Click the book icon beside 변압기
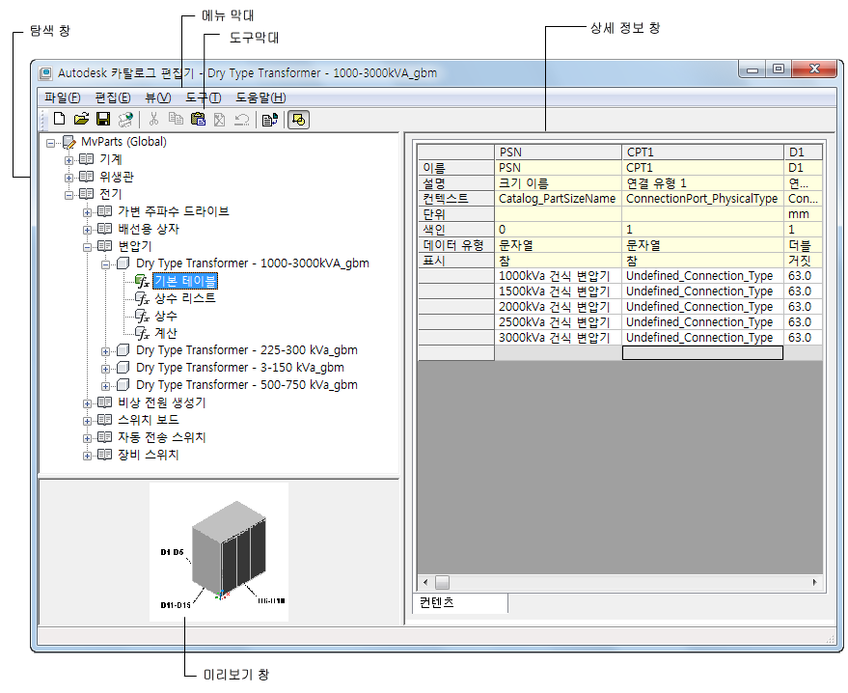Image resolution: width=848 pixels, height=693 pixels. [x=104, y=246]
